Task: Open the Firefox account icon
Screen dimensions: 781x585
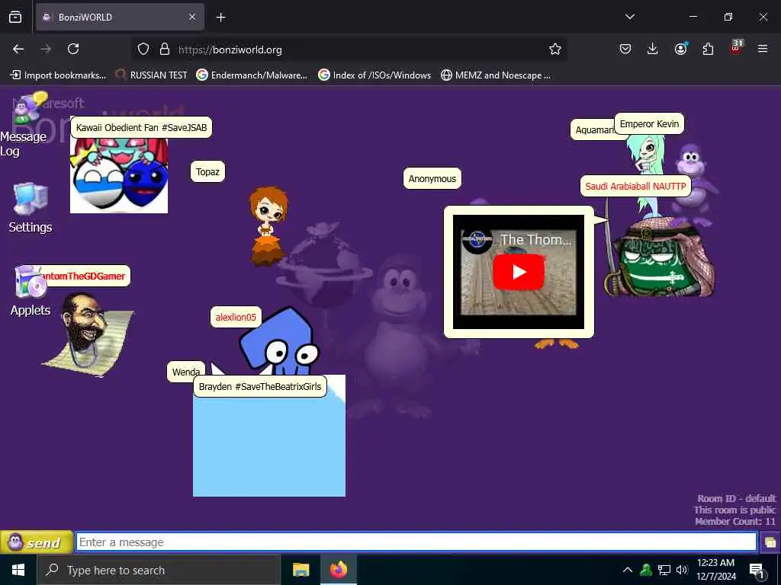Action: coord(680,49)
